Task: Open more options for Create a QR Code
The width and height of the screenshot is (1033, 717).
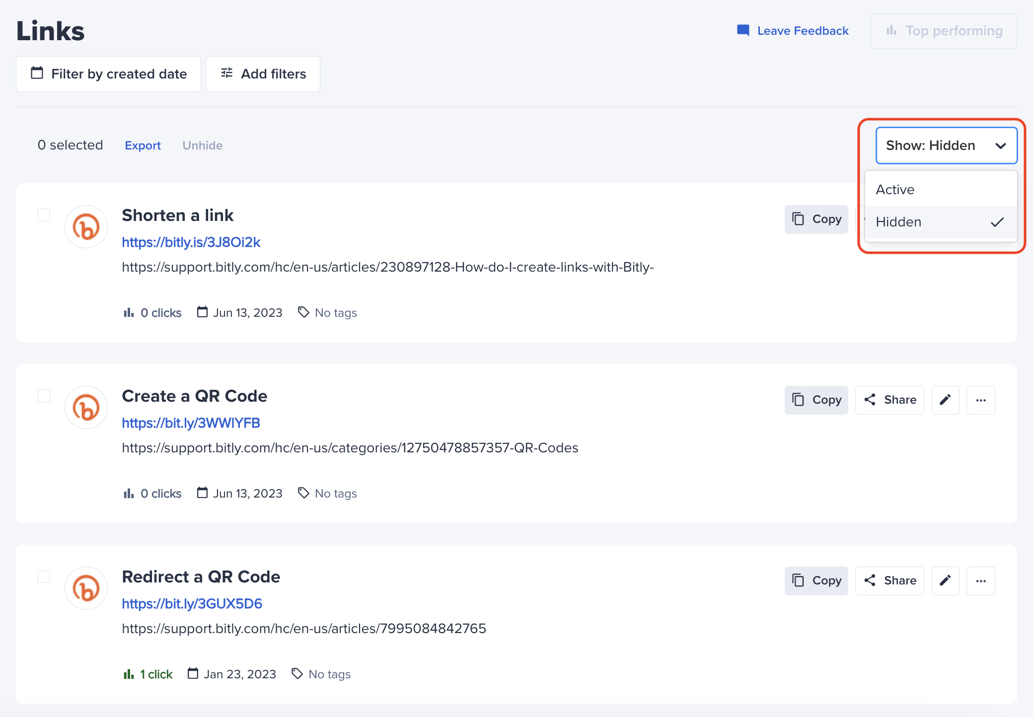Action: tap(981, 400)
